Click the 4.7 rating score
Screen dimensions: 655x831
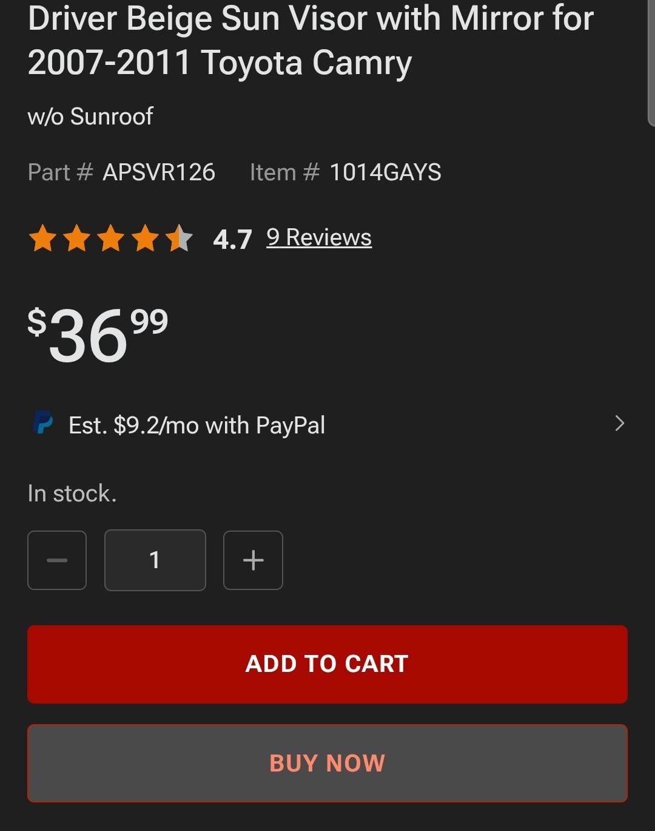pyautogui.click(x=232, y=239)
